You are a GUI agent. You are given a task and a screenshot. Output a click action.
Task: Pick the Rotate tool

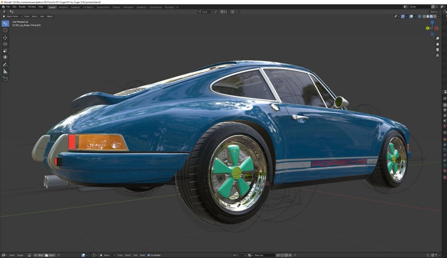5,44
